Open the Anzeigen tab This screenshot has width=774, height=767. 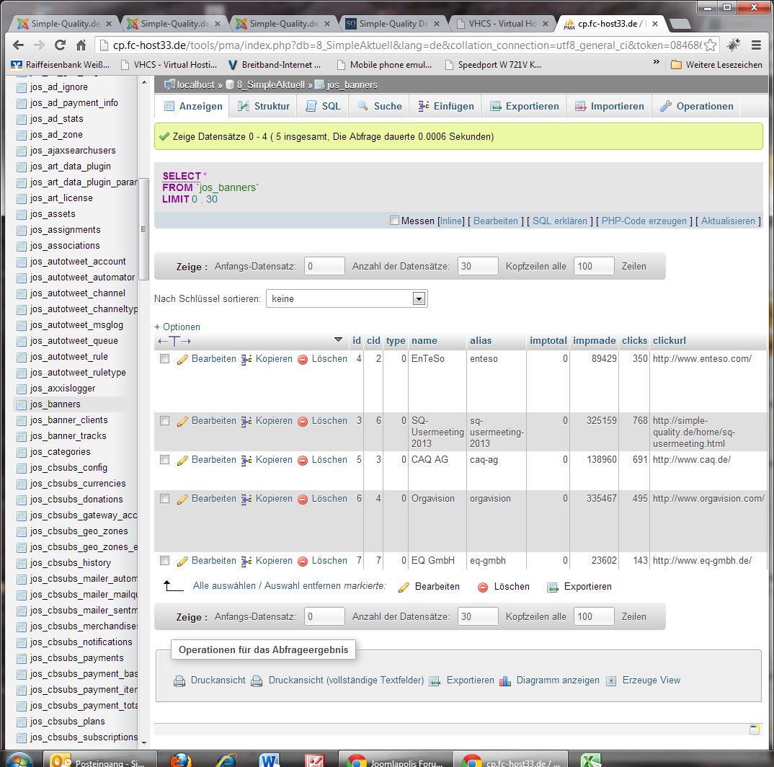click(193, 106)
